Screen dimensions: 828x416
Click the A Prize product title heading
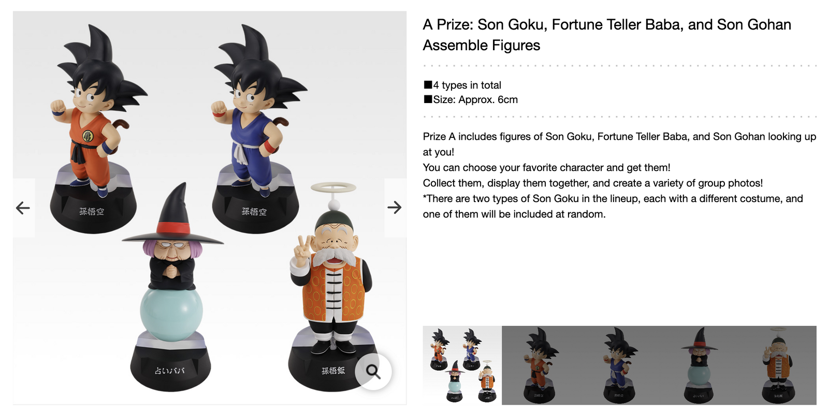(x=606, y=35)
